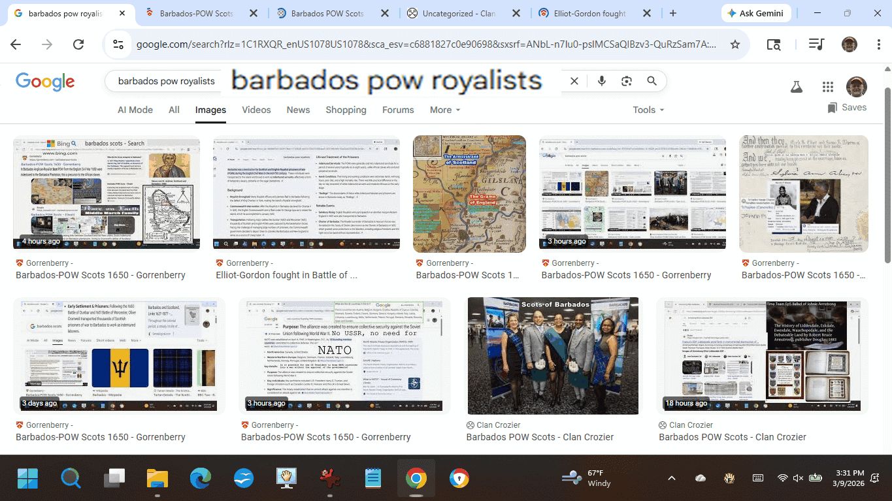The width and height of the screenshot is (892, 501).
Task: Click the page's vertical scrollbar
Action: [887, 163]
